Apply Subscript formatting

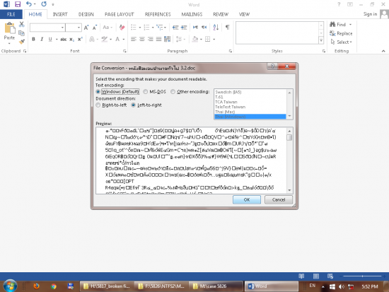[x=71, y=39]
